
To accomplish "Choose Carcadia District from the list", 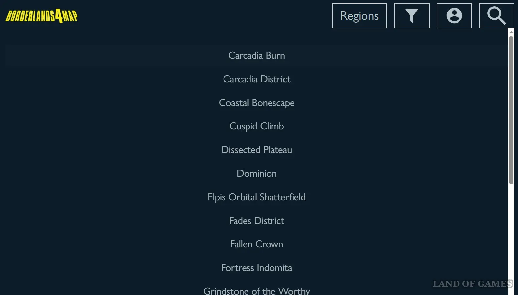I will 257,79.
